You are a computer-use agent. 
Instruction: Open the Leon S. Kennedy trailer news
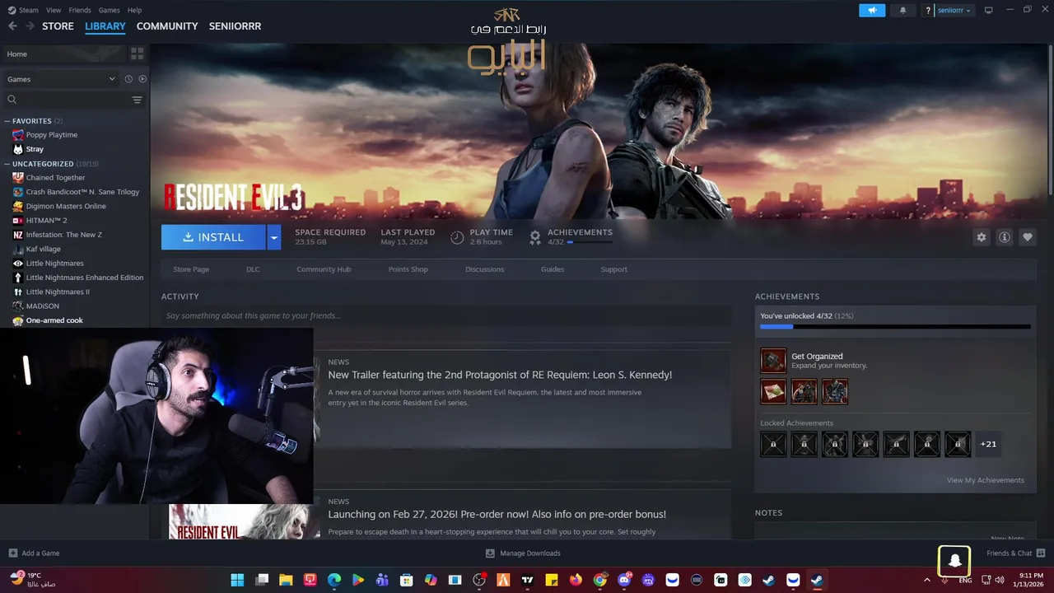pyautogui.click(x=500, y=375)
